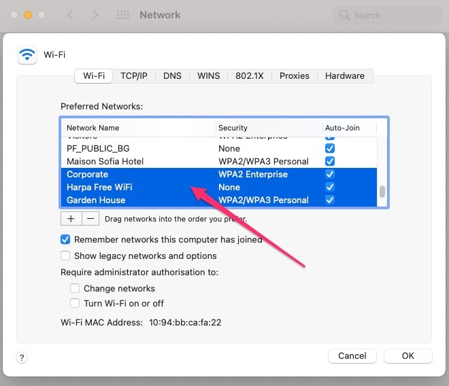
Task: Click the magnifier icon in Search field
Action: pos(344,15)
